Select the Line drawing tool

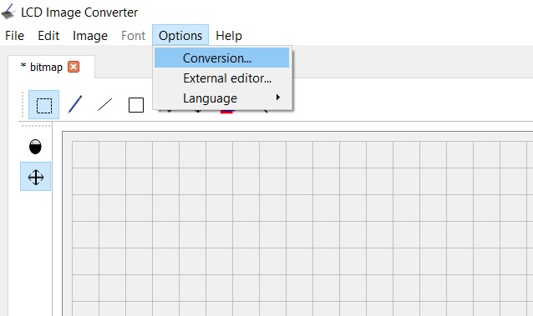[x=104, y=105]
